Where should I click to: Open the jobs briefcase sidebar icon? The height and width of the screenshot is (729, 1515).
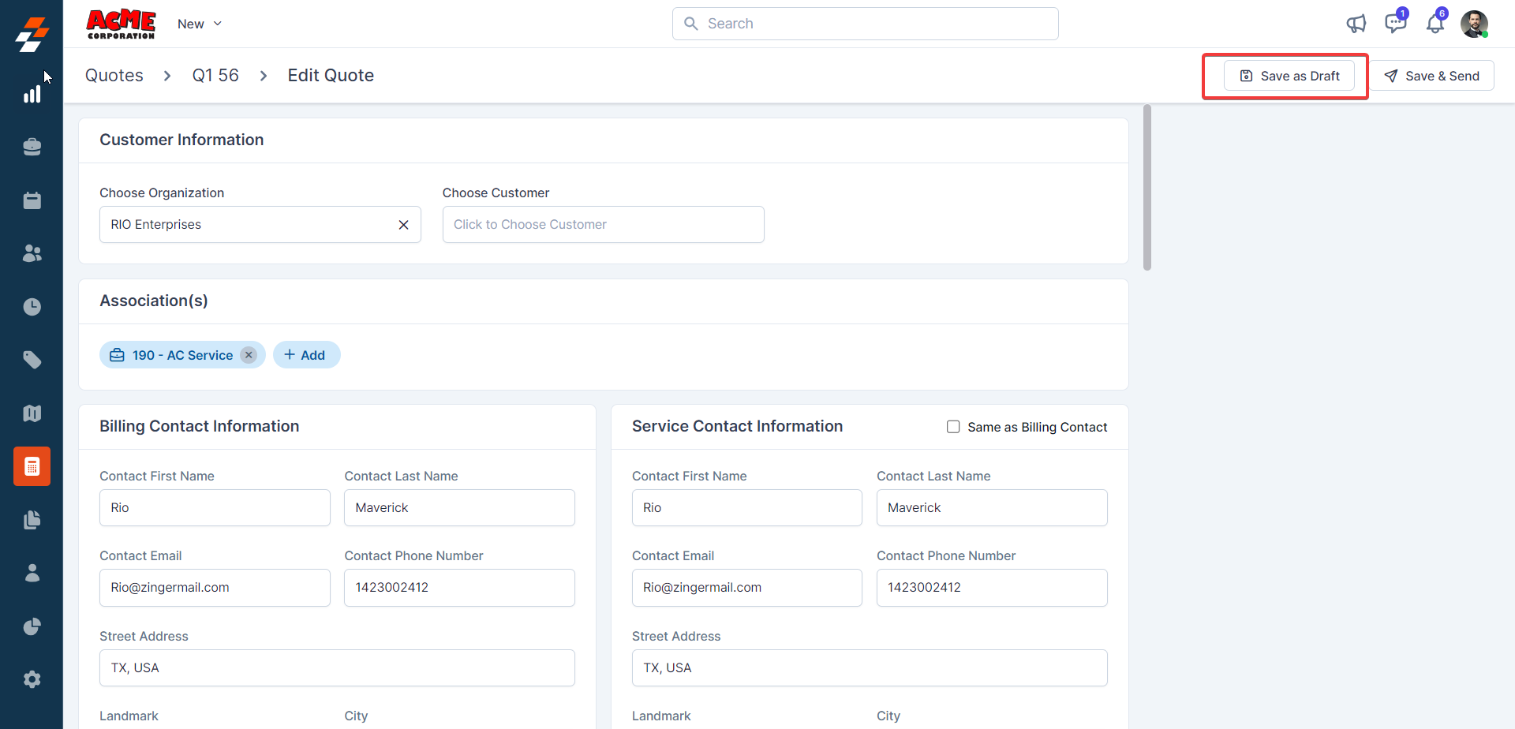point(32,148)
